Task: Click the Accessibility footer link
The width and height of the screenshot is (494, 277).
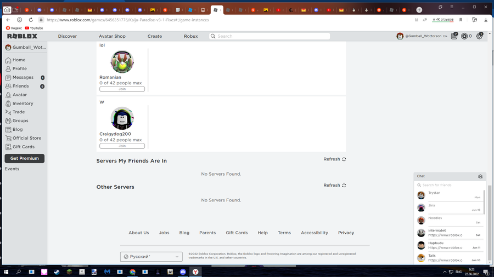Action: coord(315,233)
